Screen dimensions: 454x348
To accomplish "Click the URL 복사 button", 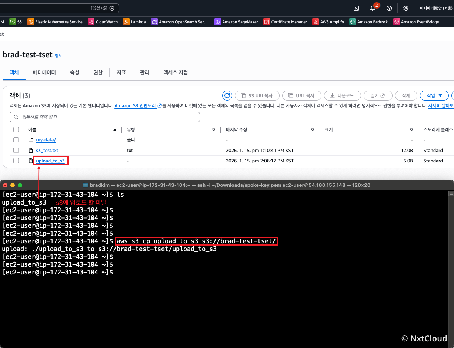I will 301,95.
